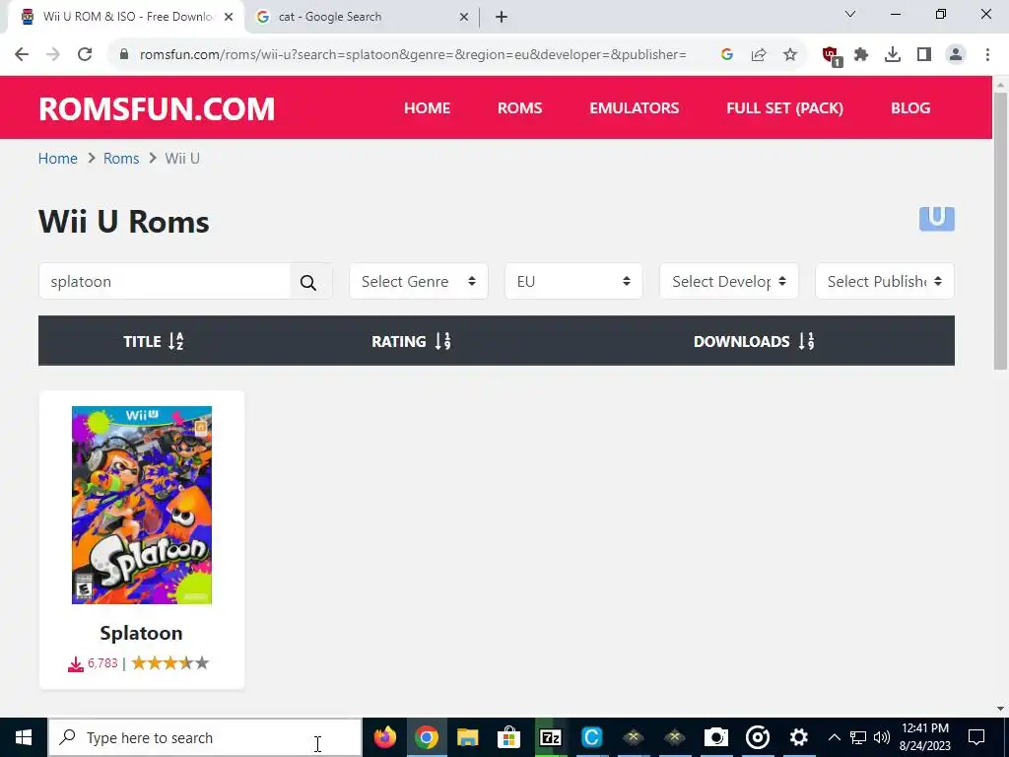This screenshot has width=1009, height=757.
Task: Click the Type here to search box
Action: [205, 737]
